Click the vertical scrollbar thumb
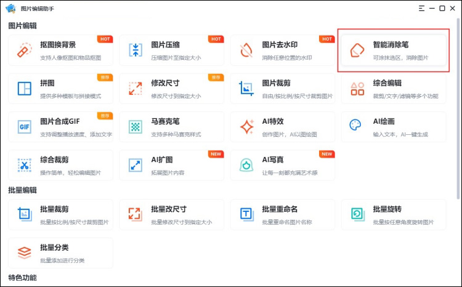The height and width of the screenshot is (287, 462). (x=458, y=108)
